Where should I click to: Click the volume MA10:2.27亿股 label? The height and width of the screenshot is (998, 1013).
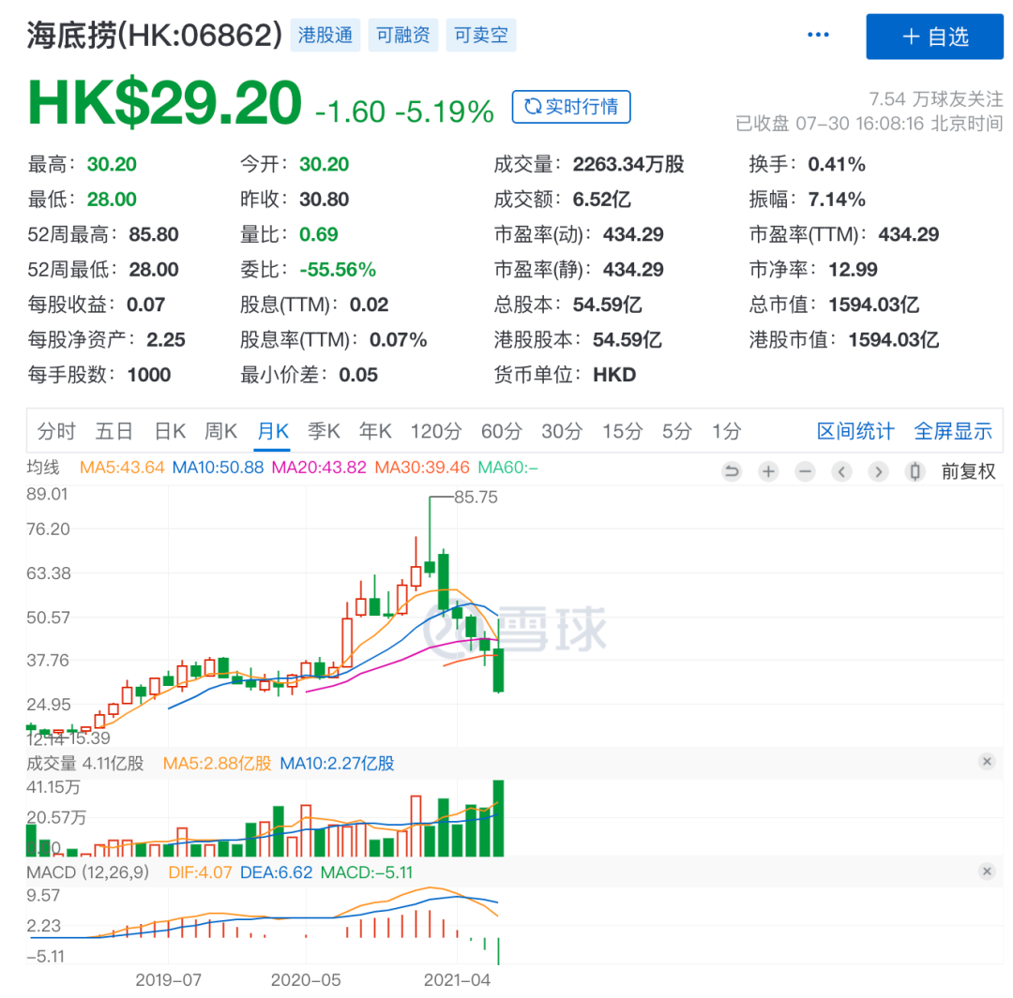[x=338, y=764]
